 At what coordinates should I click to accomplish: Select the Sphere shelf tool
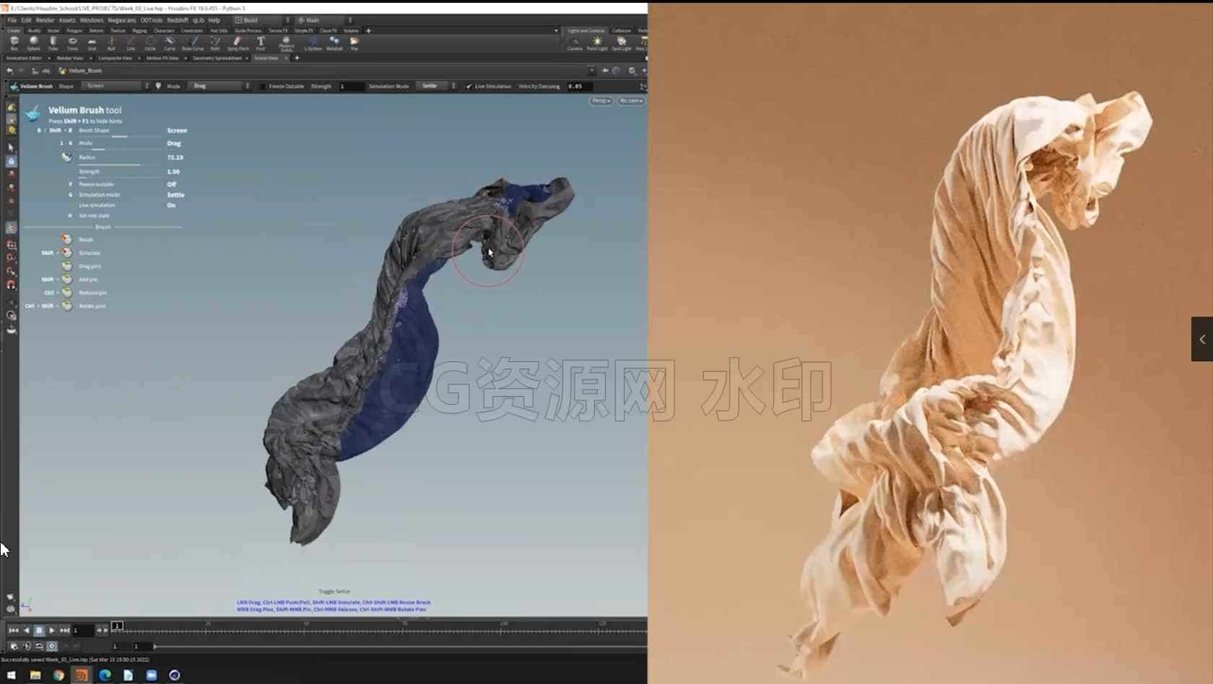tap(33, 43)
